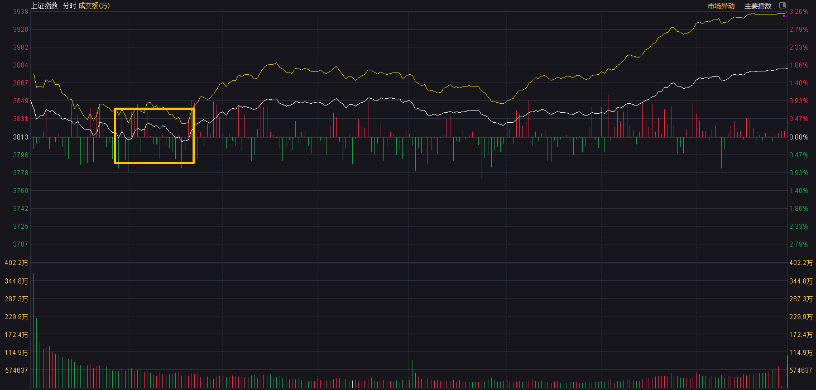Click the tallest green opening volume bar
The image size is (816, 390).
coord(33,329)
